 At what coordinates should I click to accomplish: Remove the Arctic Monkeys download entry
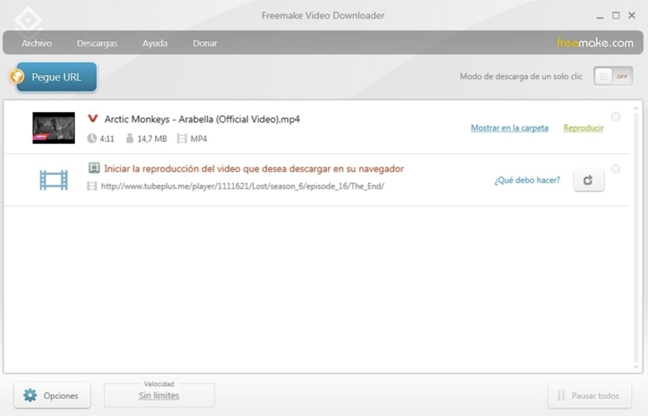tap(616, 117)
